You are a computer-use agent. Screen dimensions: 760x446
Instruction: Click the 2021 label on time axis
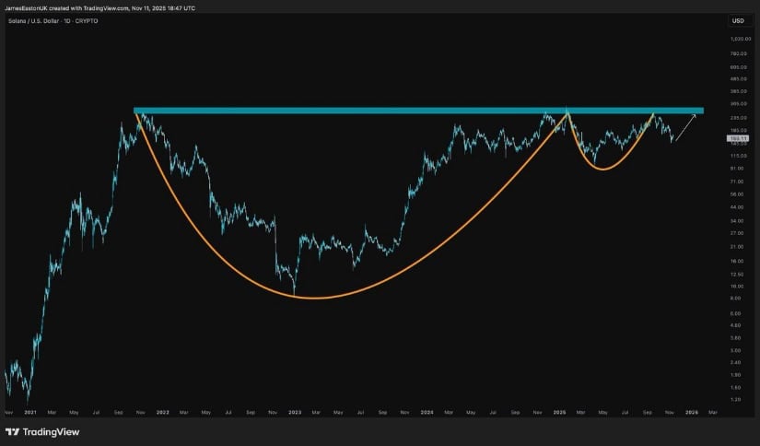(x=30, y=413)
